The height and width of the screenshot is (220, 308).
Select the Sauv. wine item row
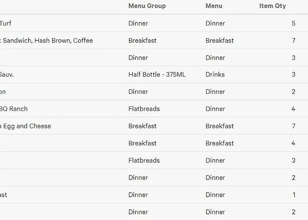pyautogui.click(x=154, y=74)
